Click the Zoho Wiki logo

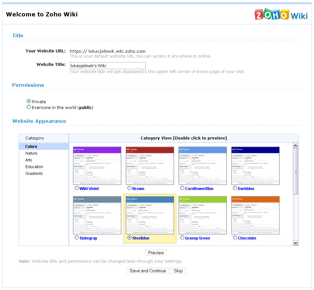pos(281,14)
